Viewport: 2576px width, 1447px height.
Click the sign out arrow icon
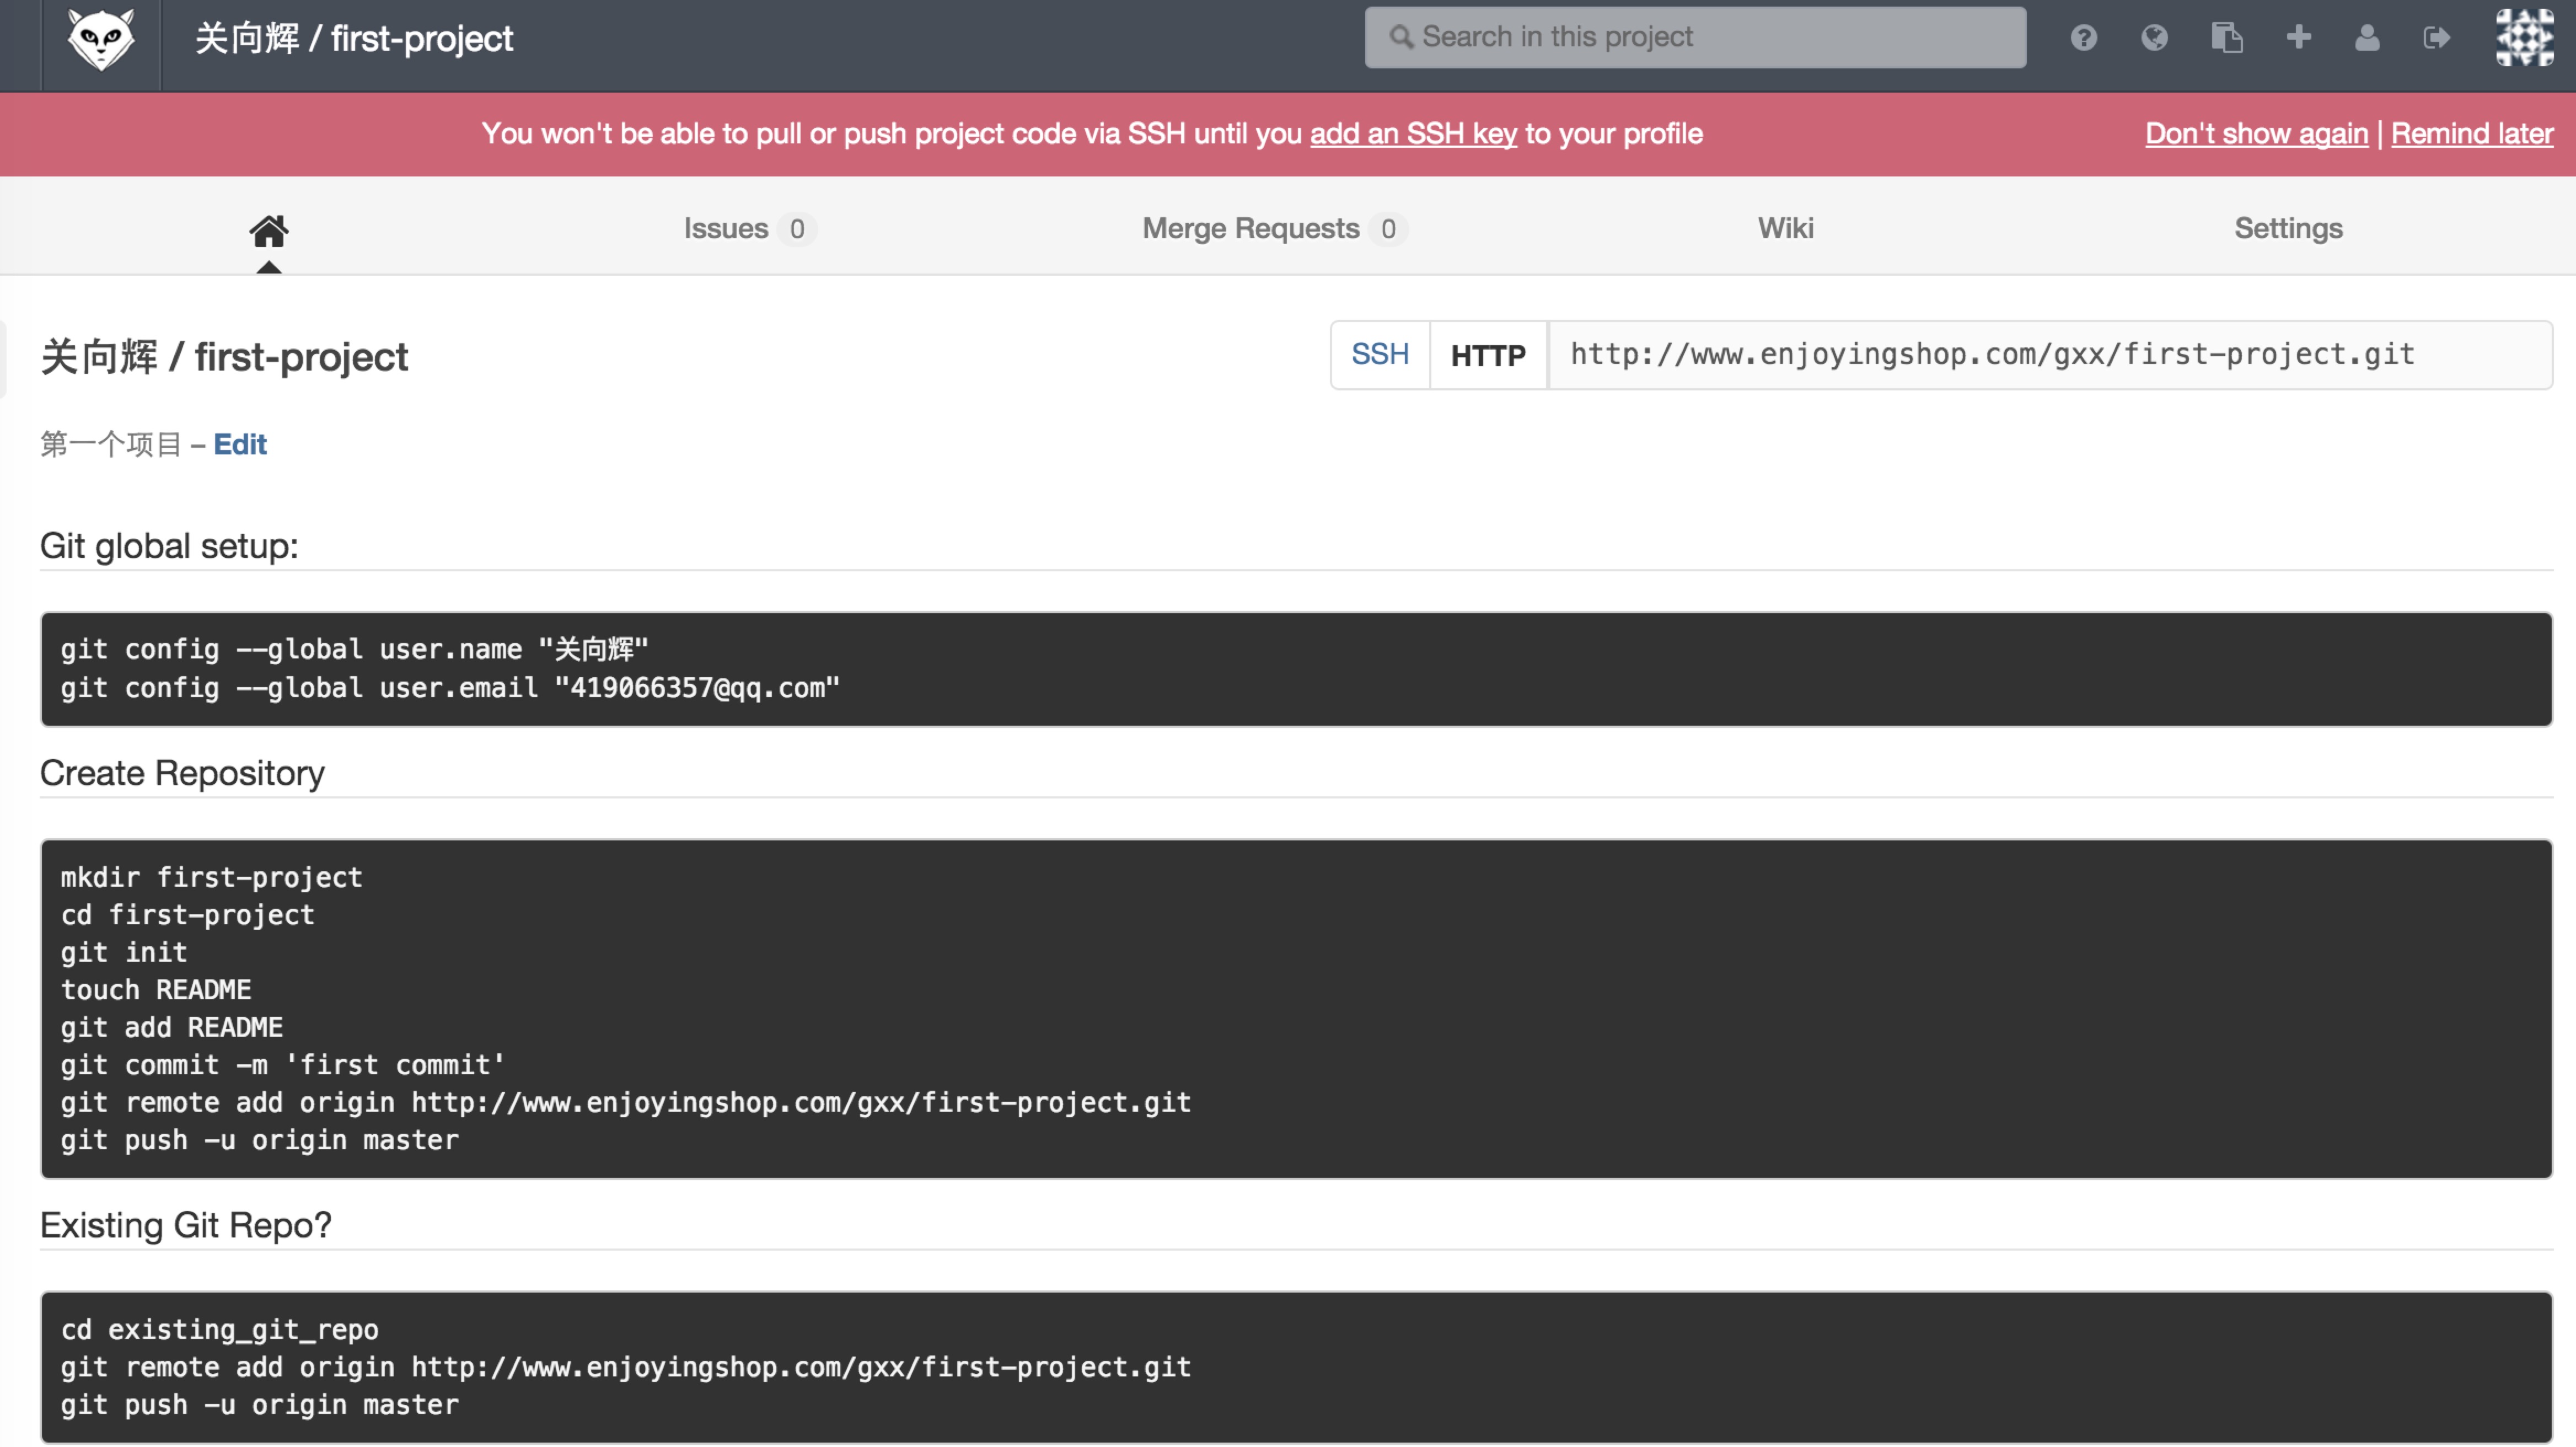point(2437,38)
